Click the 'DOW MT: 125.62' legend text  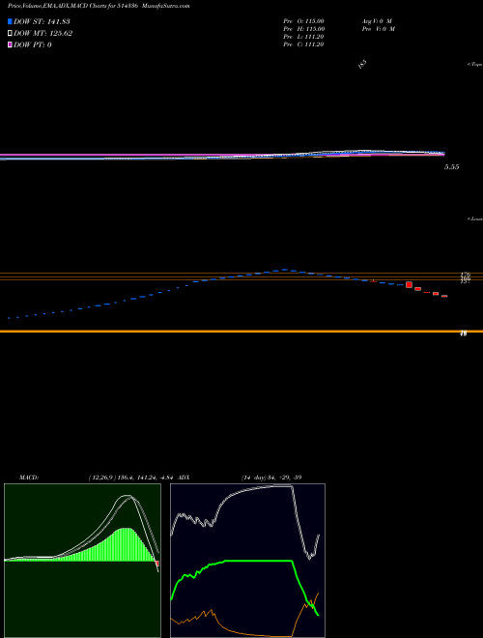43,34
